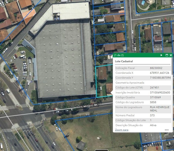Maximize the Lote Cadastral popup
This screenshot has width=174, height=151.
pos(166,55)
